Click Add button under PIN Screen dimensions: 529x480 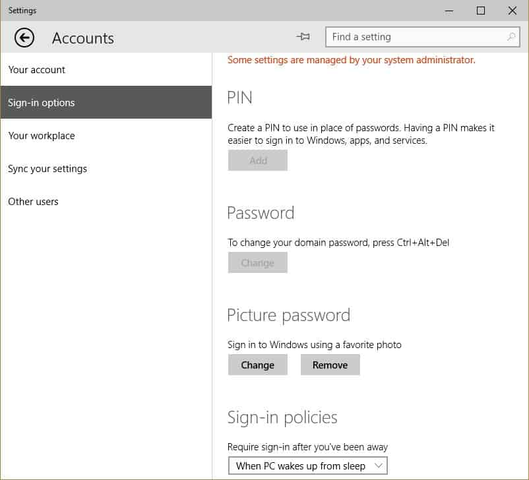pos(258,160)
